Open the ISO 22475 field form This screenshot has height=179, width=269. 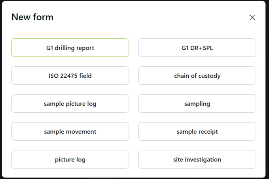70,76
